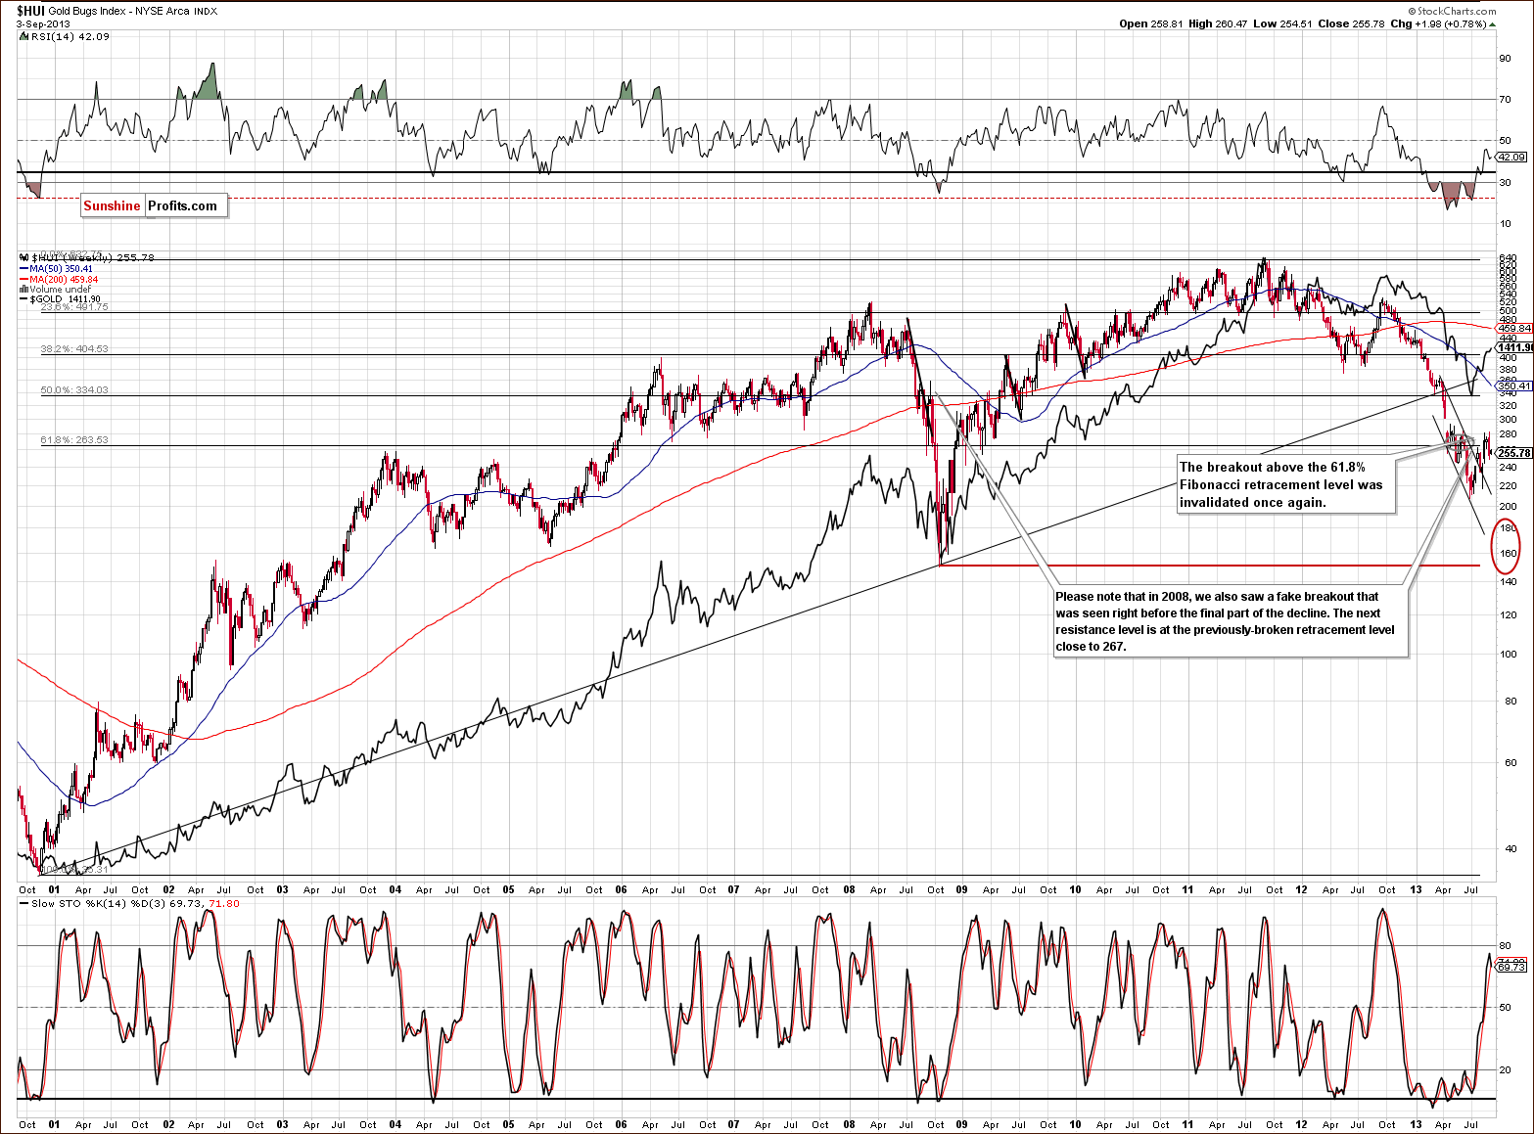Click the blue MA(50) 350.41 legend entry
Screen dimensions: 1534x1134
tap(57, 268)
